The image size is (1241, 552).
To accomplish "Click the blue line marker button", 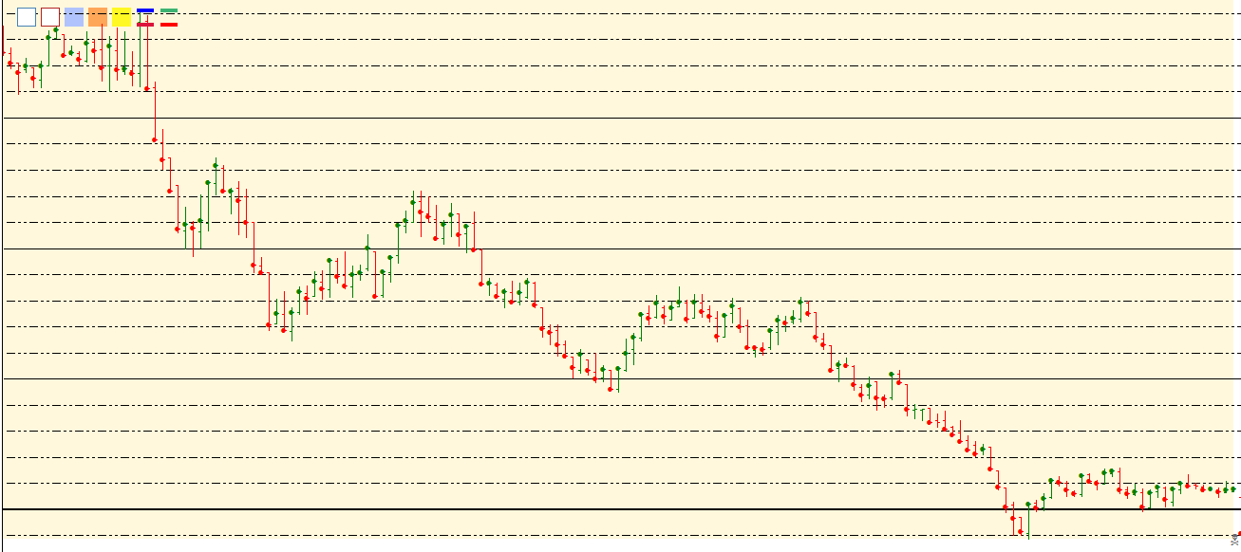I will point(145,10).
